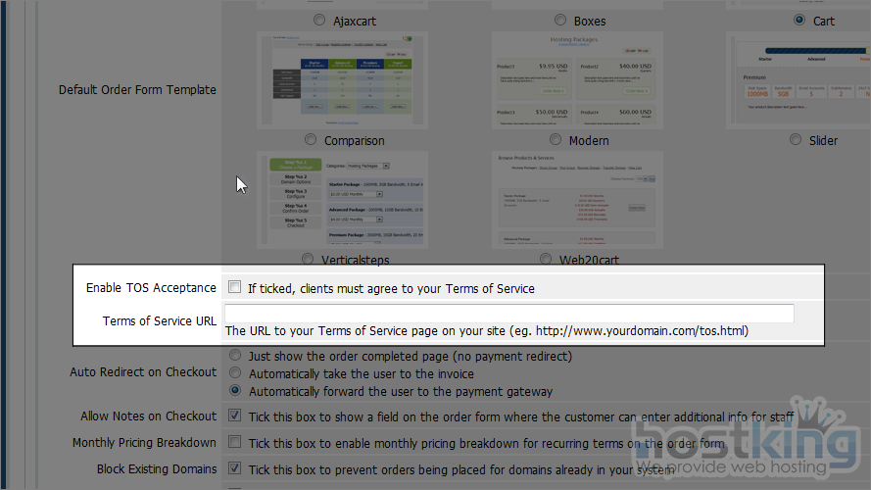Enable the TOS Acceptance checkbox
This screenshot has height=490, width=871.
235,288
